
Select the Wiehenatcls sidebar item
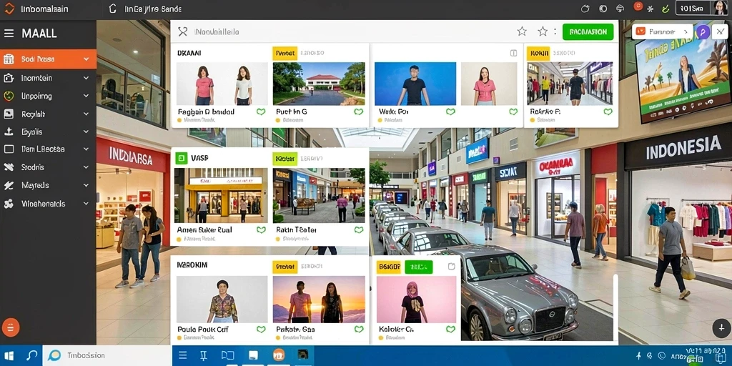click(x=48, y=204)
